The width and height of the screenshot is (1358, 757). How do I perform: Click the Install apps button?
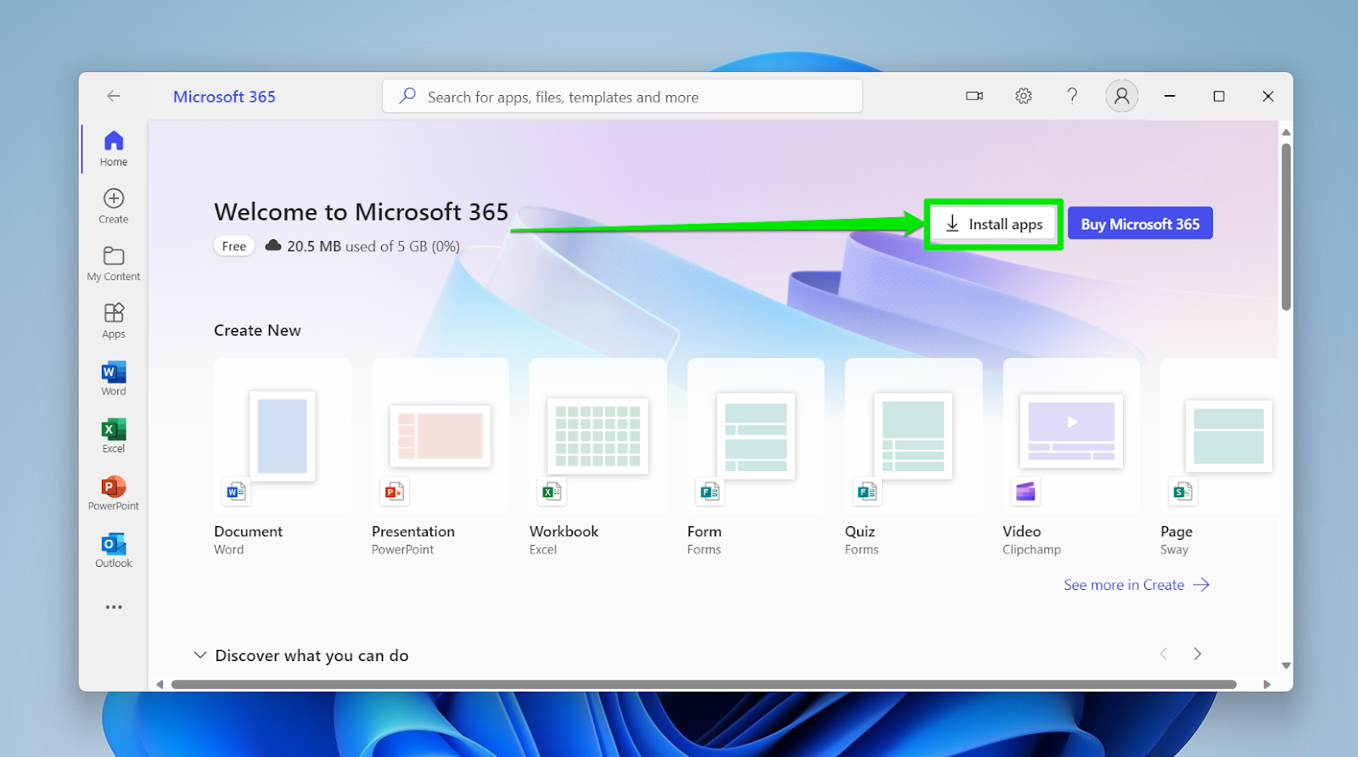993,224
